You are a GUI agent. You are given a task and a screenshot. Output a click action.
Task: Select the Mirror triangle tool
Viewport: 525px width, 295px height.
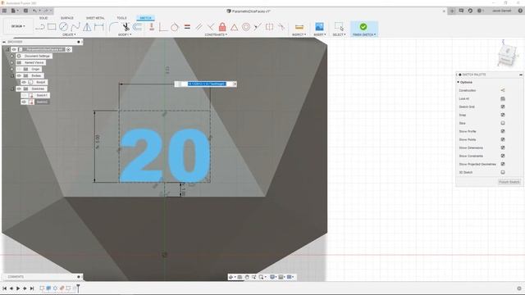point(87,27)
